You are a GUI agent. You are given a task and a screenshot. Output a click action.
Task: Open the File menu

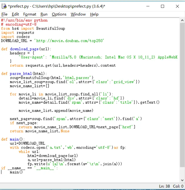[x=4, y=14]
